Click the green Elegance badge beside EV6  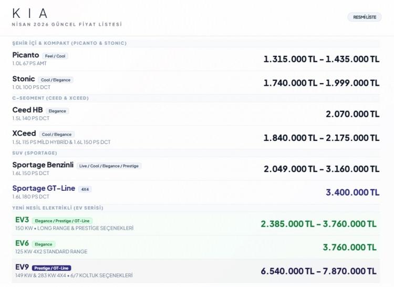click(44, 244)
